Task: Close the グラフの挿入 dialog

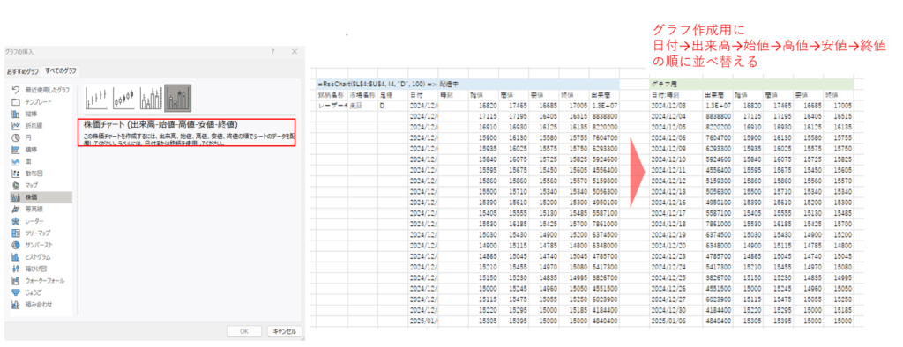Action: click(x=295, y=52)
